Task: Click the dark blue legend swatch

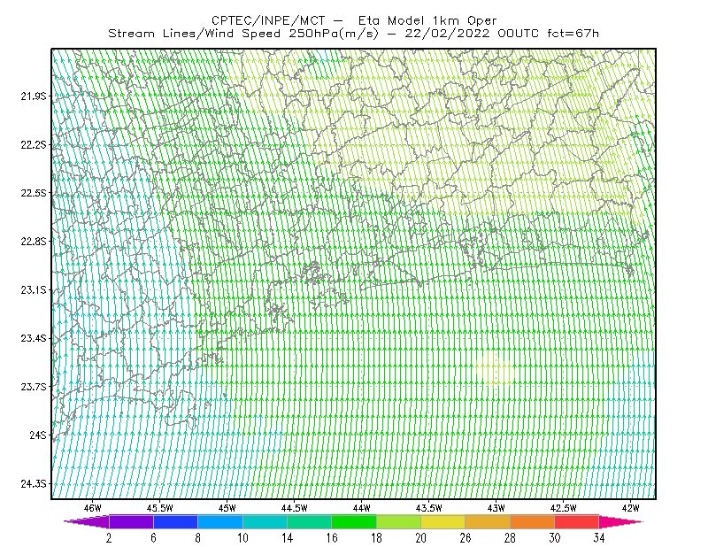Action: [x=175, y=521]
